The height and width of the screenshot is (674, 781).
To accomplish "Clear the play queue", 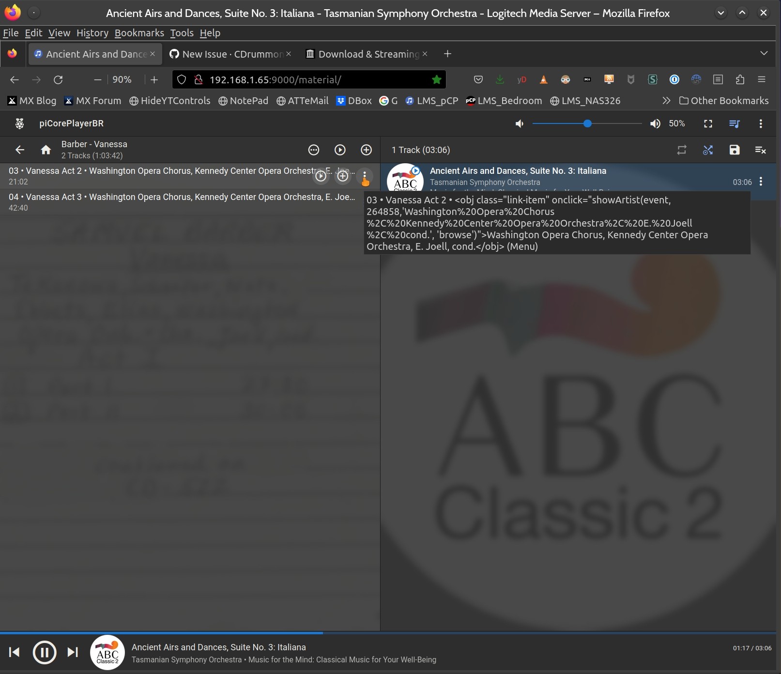I will click(x=761, y=150).
